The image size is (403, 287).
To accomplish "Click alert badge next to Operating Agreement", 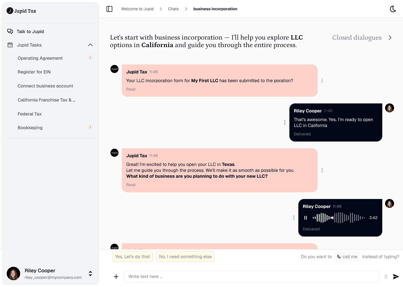I will point(90,57).
